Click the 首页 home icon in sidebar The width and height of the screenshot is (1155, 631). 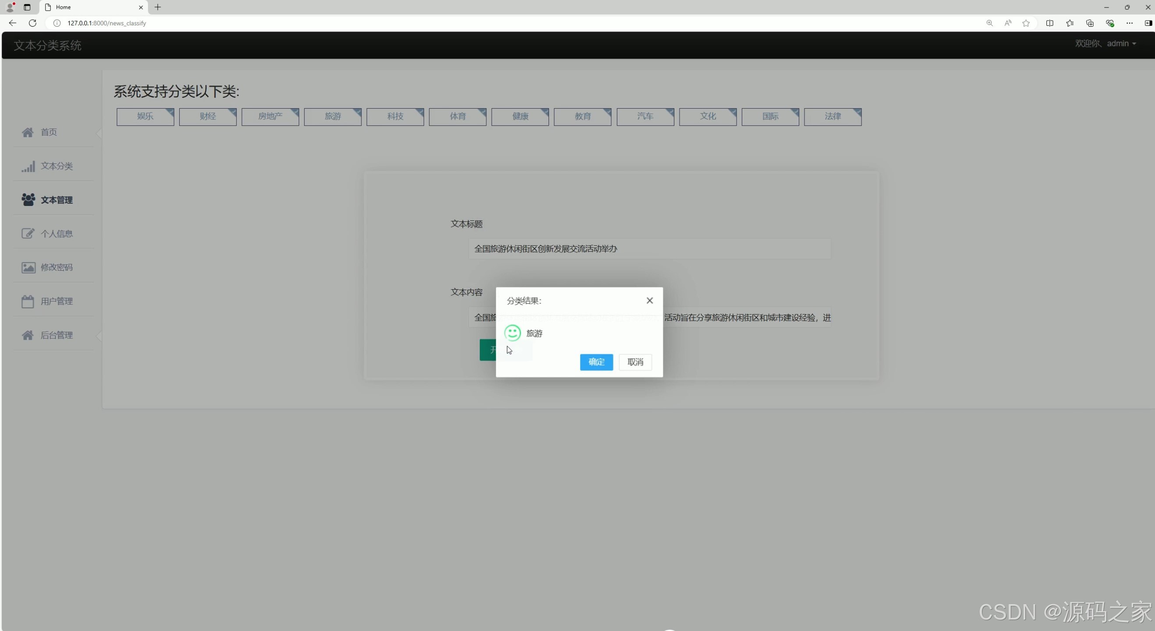pyautogui.click(x=28, y=132)
